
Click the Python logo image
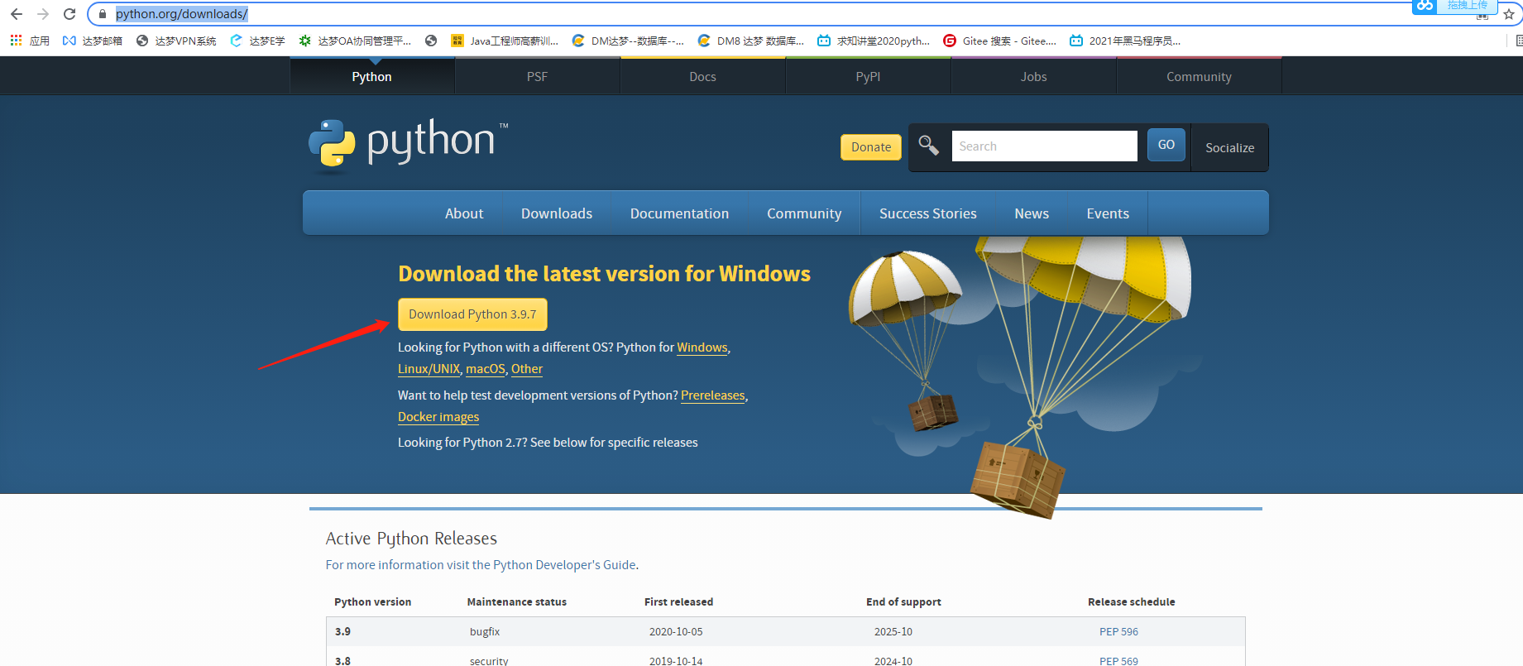[x=408, y=145]
